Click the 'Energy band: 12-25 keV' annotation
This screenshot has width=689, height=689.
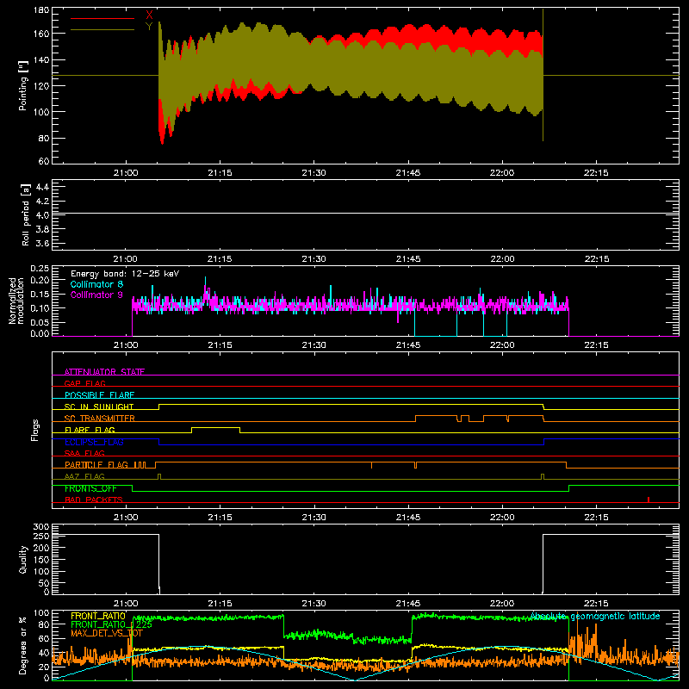point(125,274)
